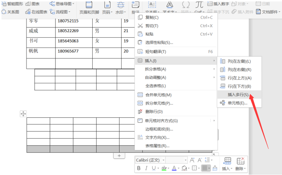Open 插入 table insert button in mini toolbar
The height and width of the screenshot is (175, 282).
228,164
